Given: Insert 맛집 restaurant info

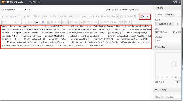Looking at the screenshot, I should [97, 17].
